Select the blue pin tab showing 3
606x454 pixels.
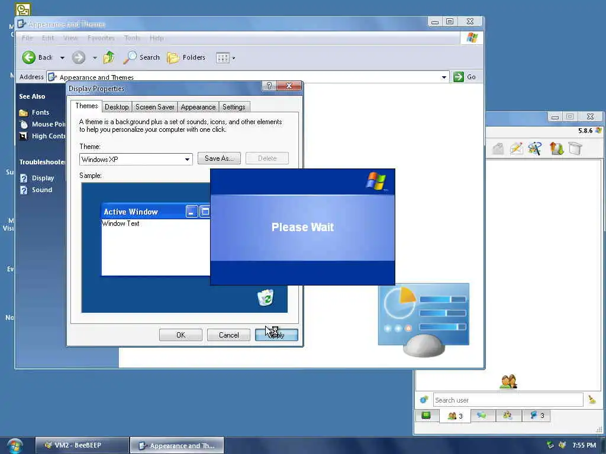(x=536, y=416)
